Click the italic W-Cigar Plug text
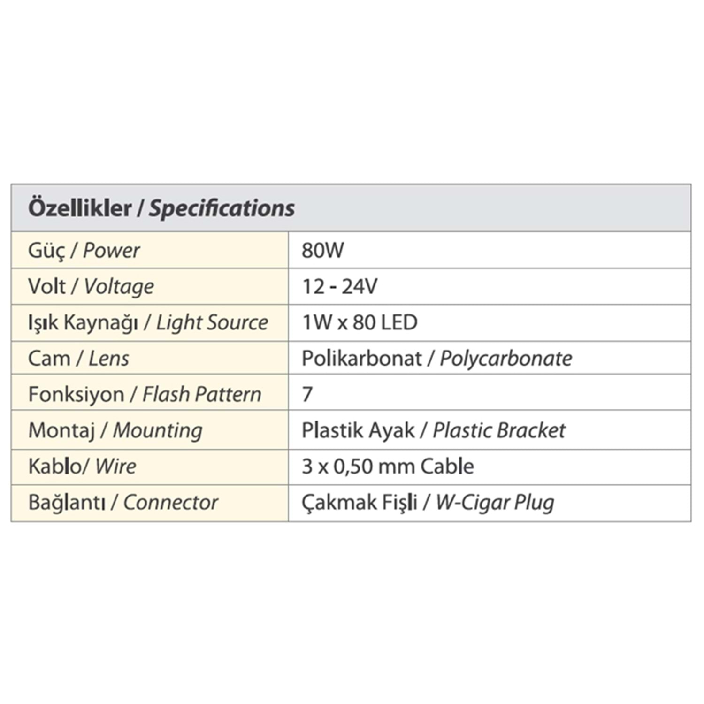This screenshot has width=704, height=704. [x=495, y=503]
